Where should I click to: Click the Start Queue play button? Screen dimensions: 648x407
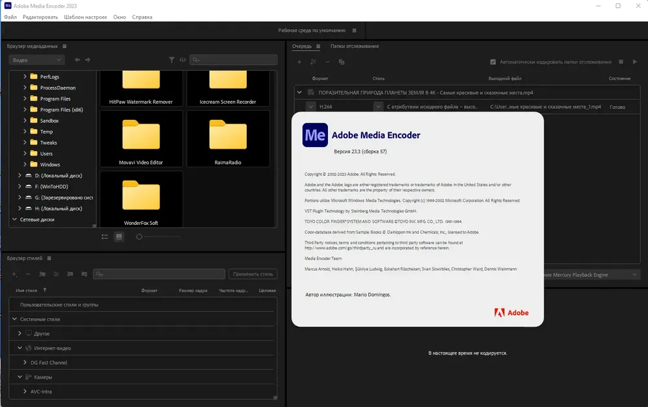click(x=635, y=62)
